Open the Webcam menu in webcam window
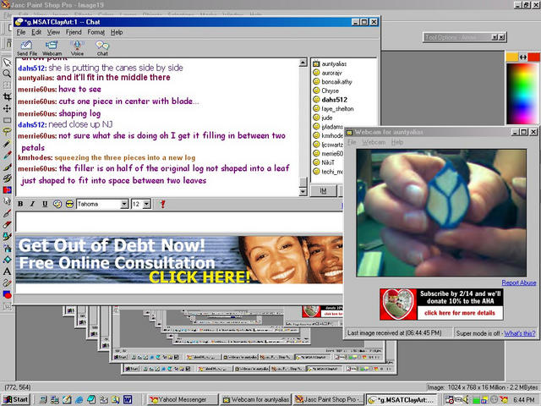The width and height of the screenshot is (541, 406). tap(374, 142)
